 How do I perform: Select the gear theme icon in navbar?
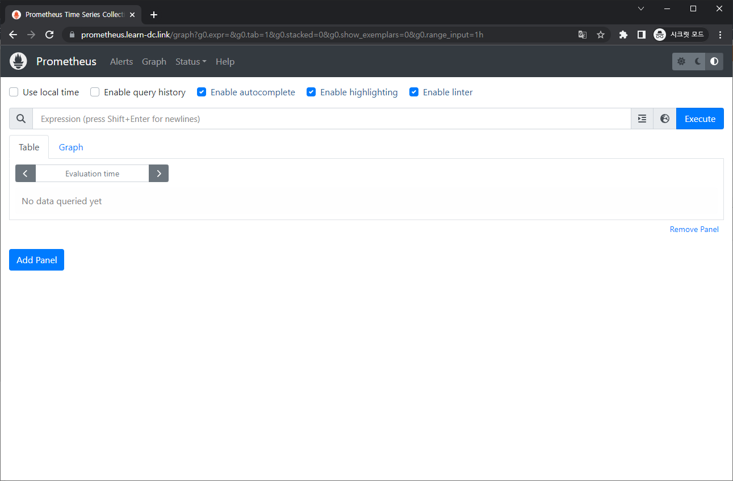(x=681, y=61)
